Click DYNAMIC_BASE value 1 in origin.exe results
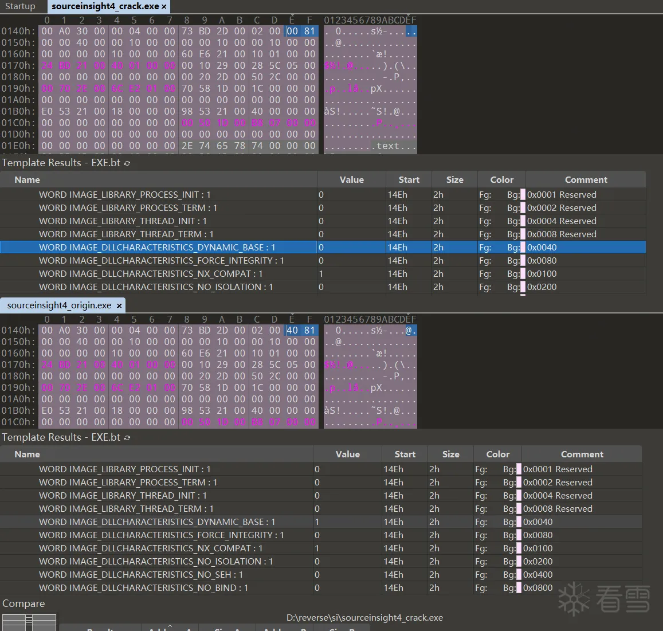The height and width of the screenshot is (631, 663). point(317,522)
